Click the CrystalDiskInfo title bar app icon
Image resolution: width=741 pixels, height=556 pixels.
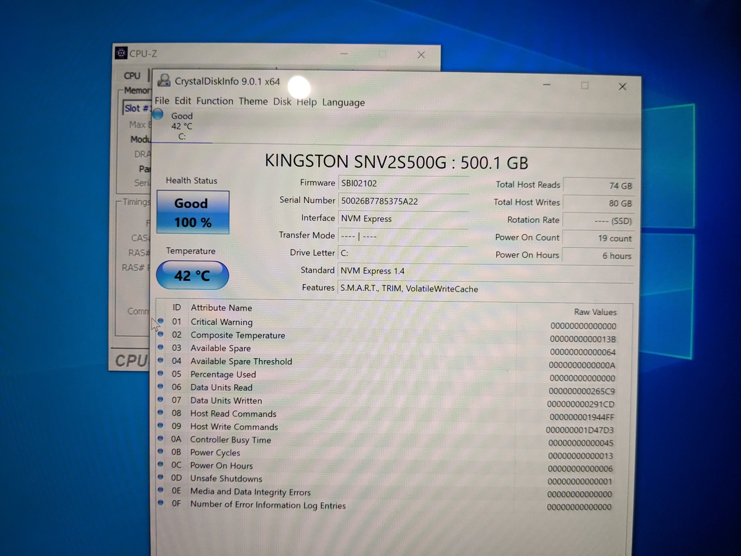click(x=164, y=81)
